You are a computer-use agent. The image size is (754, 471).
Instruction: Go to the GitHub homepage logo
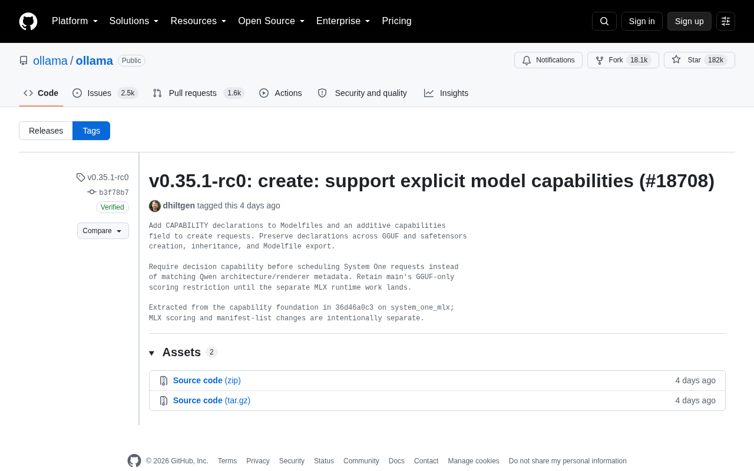coord(28,21)
